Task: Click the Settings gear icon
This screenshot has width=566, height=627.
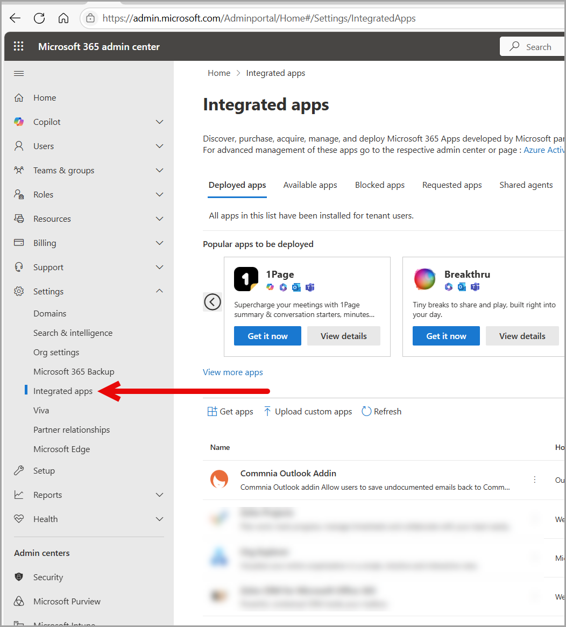Action: 19,291
